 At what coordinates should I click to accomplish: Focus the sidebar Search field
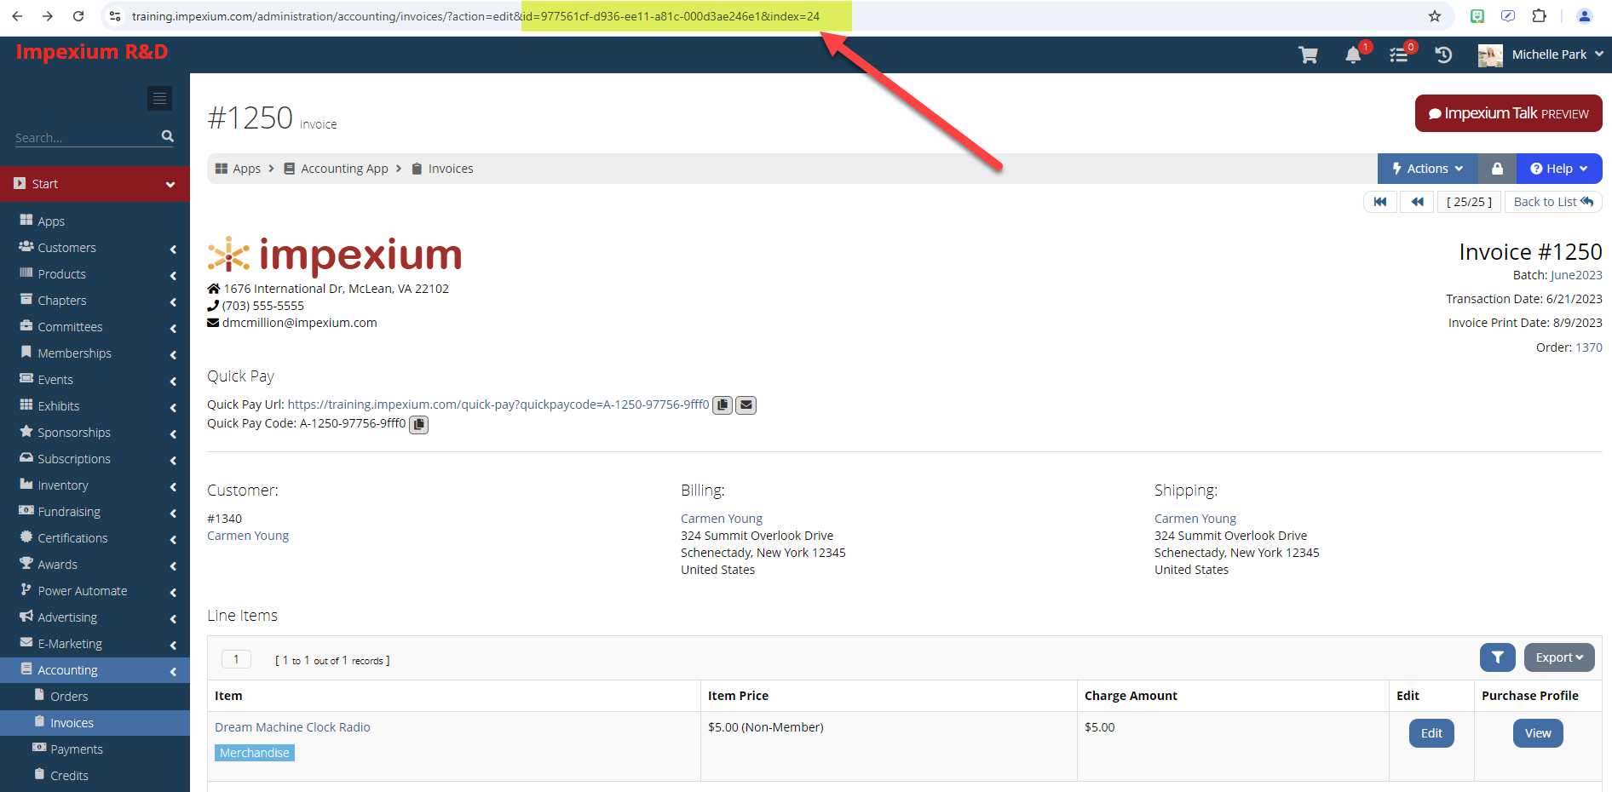(x=86, y=137)
